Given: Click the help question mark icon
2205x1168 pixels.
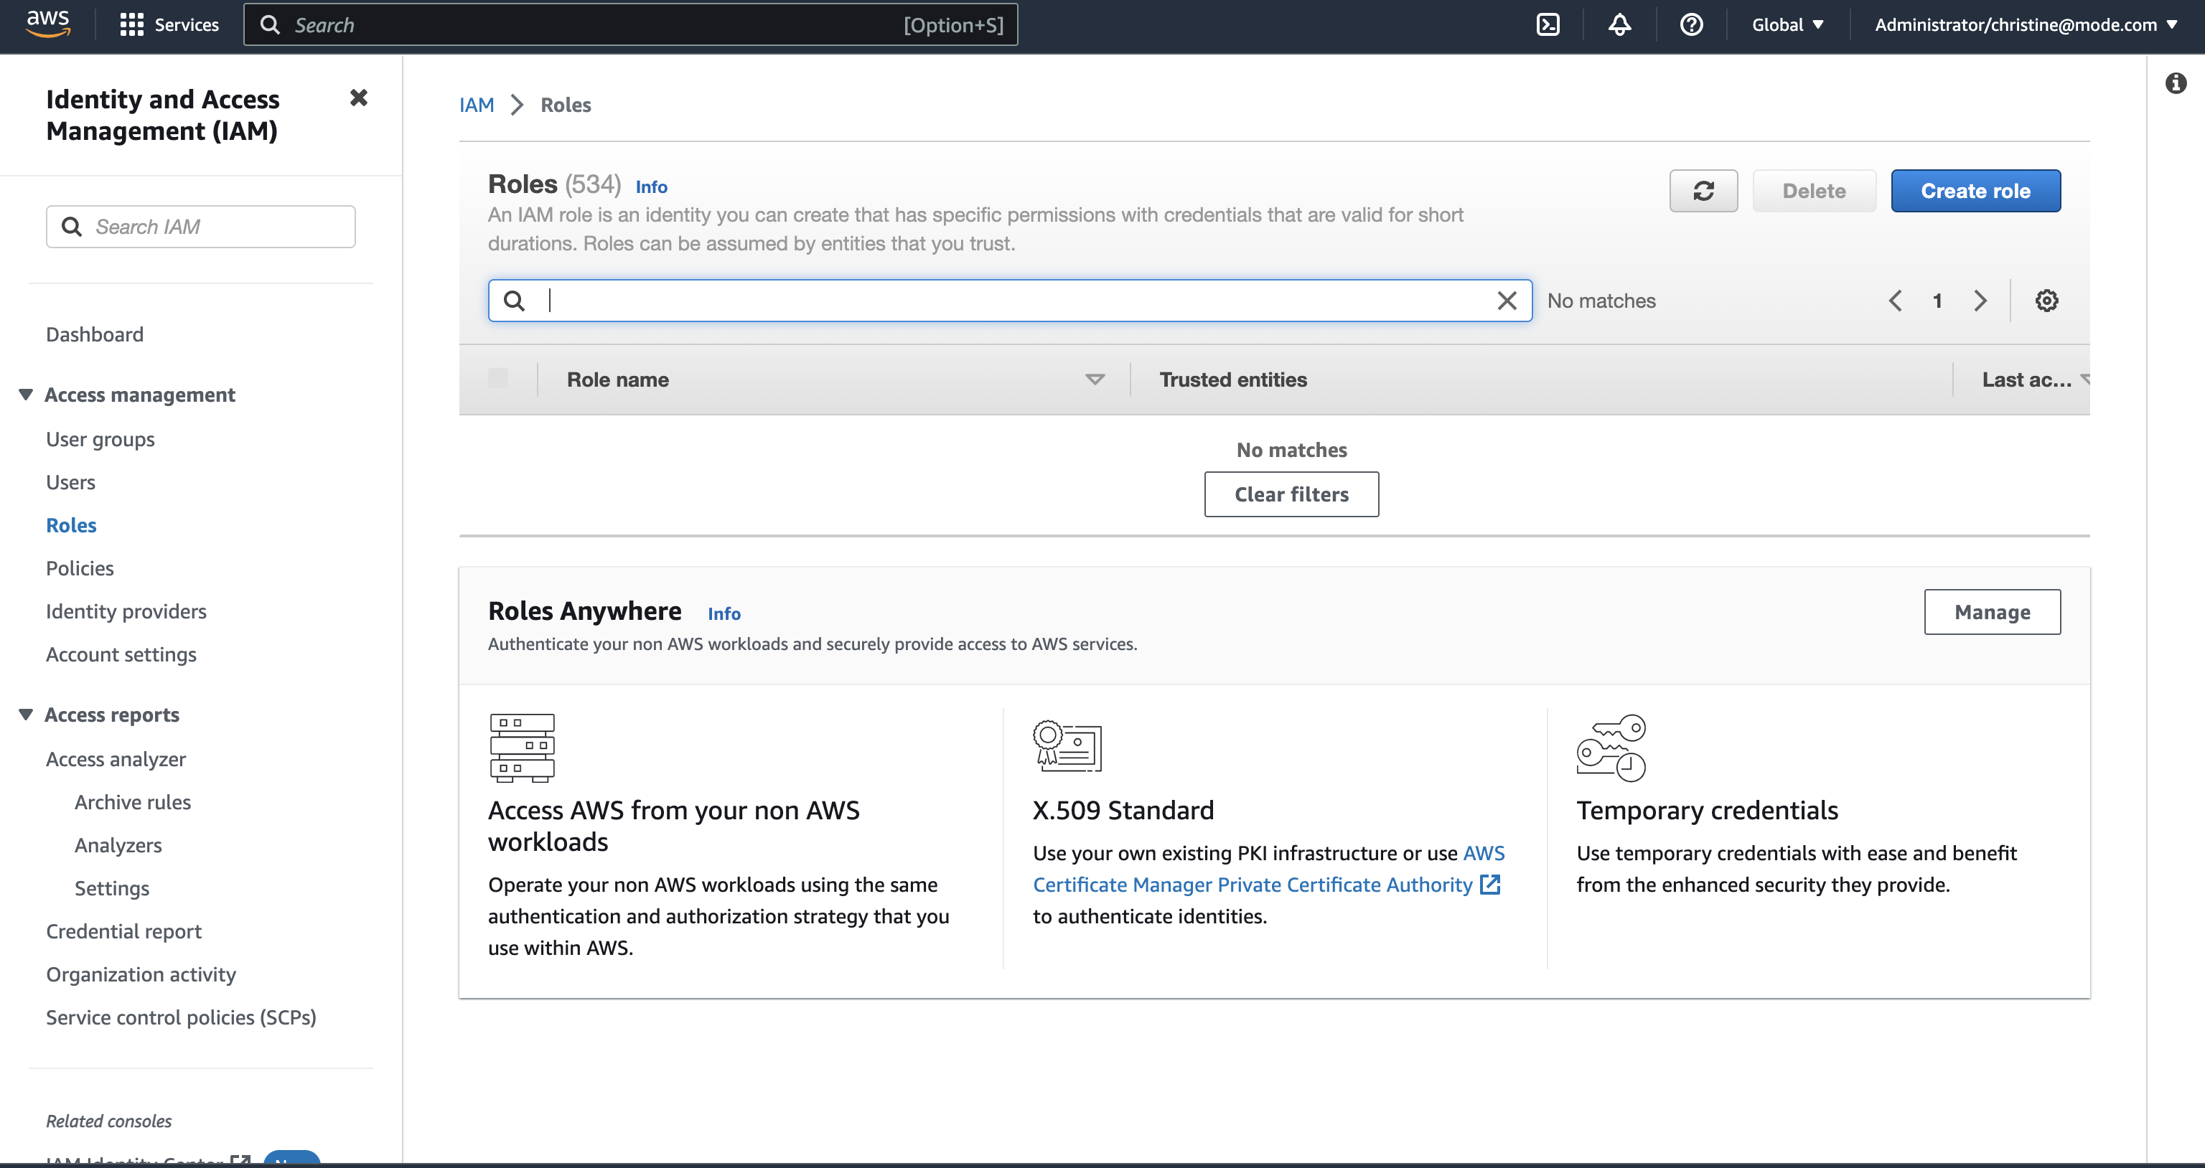Looking at the screenshot, I should tap(1690, 27).
